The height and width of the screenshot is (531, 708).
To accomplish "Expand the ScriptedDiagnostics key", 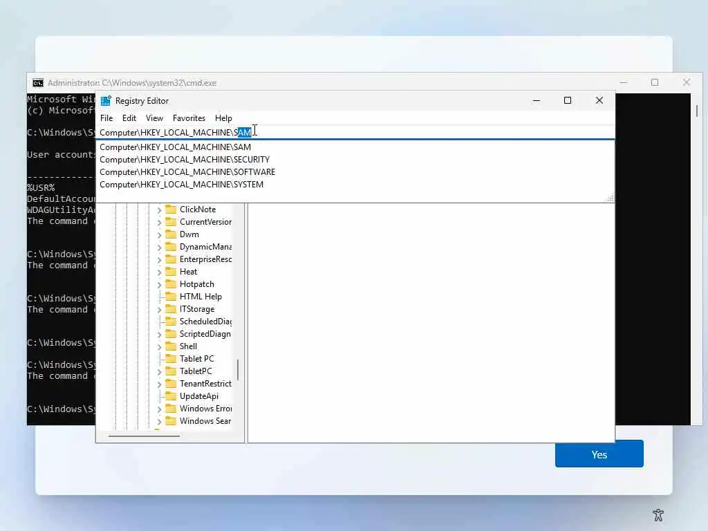I will coord(159,335).
